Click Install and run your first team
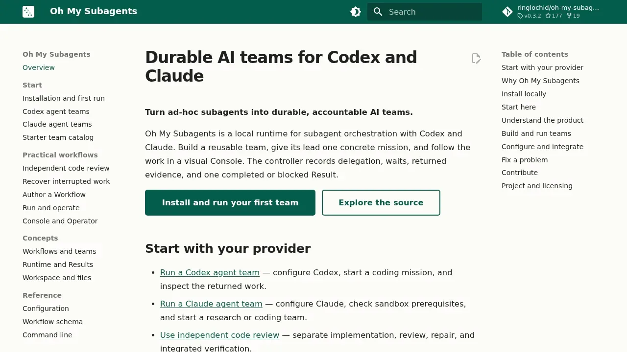This screenshot has height=352, width=627. click(x=230, y=202)
